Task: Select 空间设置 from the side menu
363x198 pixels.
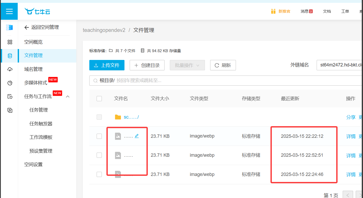Action: [33, 165]
